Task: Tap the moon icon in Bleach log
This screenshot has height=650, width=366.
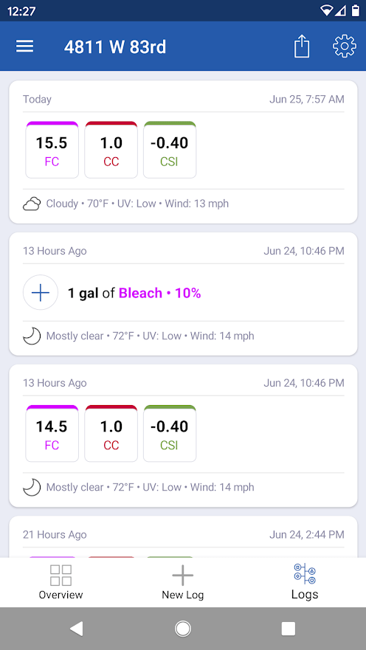Action: pos(32,336)
